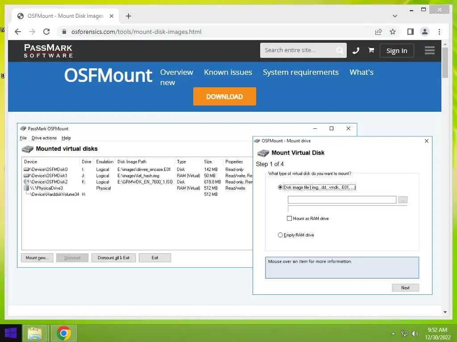Open Chrome side panel icon
This screenshot has width=457, height=342.
(411, 32)
